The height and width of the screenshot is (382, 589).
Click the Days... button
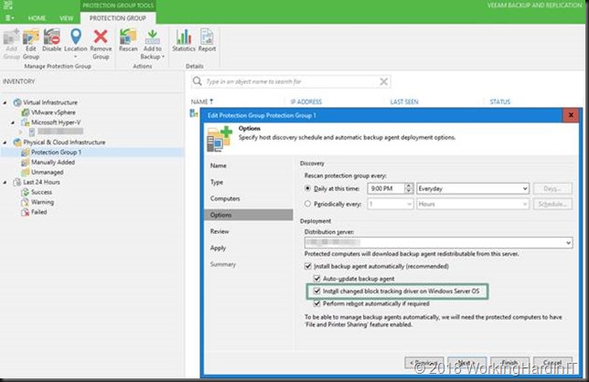(552, 188)
